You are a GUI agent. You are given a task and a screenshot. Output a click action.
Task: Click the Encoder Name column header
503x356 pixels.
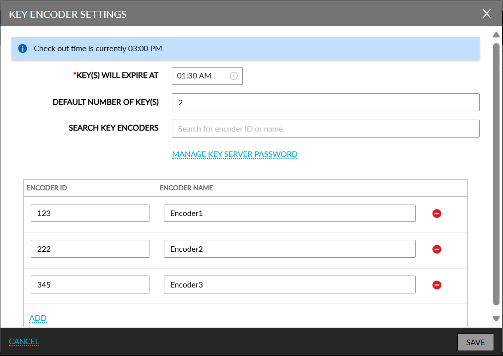pos(186,188)
